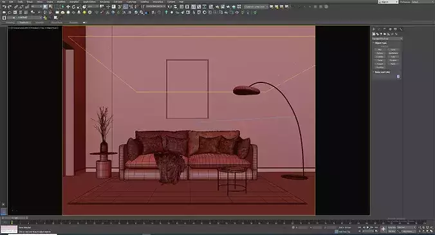435x235 pixels.
Task: Toggle Keyboard Shortcut Override
Action: click(114, 6)
